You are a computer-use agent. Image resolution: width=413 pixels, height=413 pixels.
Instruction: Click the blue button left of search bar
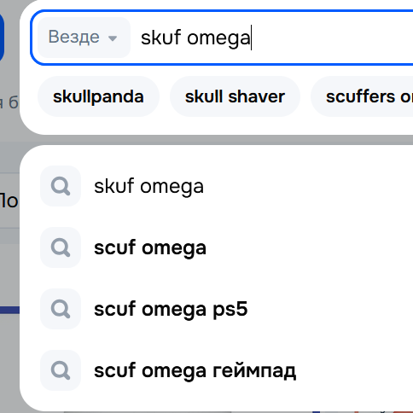pyautogui.click(x=2, y=38)
